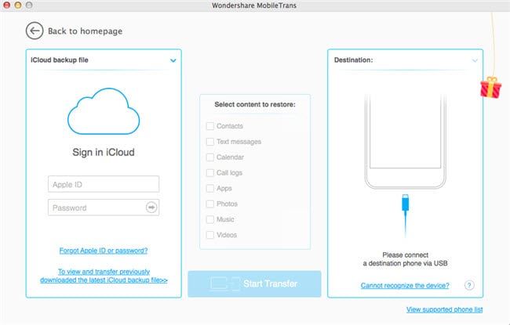Viewport: 510px width, 325px height.
Task: Open previously downloaded iCloud backup link
Action: [104, 276]
